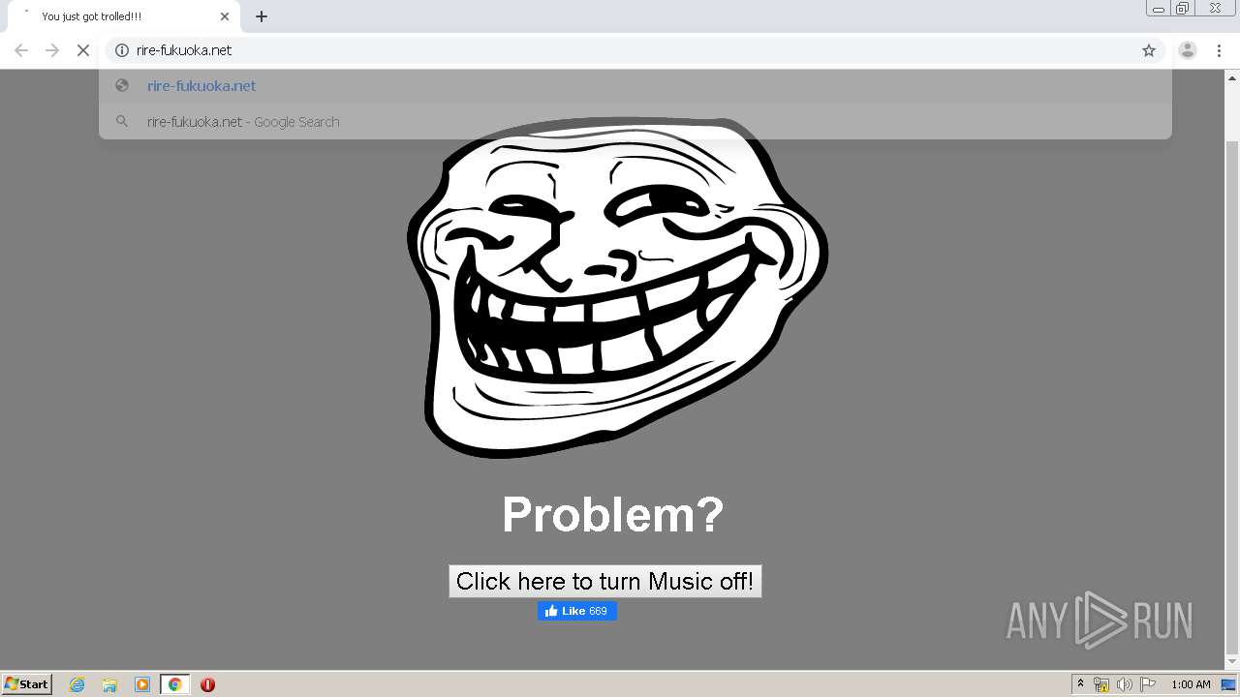Click the 'Problem?' heading text
The width and height of the screenshot is (1240, 697).
[x=613, y=514]
